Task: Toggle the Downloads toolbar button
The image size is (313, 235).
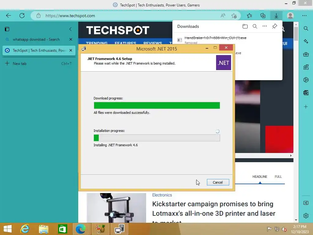Action: click(276, 16)
